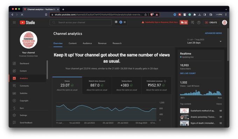
Task: Open the hamburger menu beside Studio logo
Action: click(14, 22)
